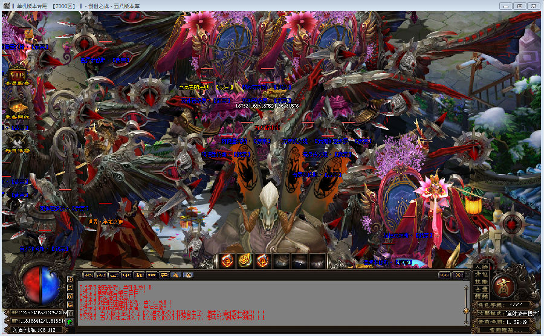
Task: Click the golden chat scrollbar knob
Action: click(466, 311)
